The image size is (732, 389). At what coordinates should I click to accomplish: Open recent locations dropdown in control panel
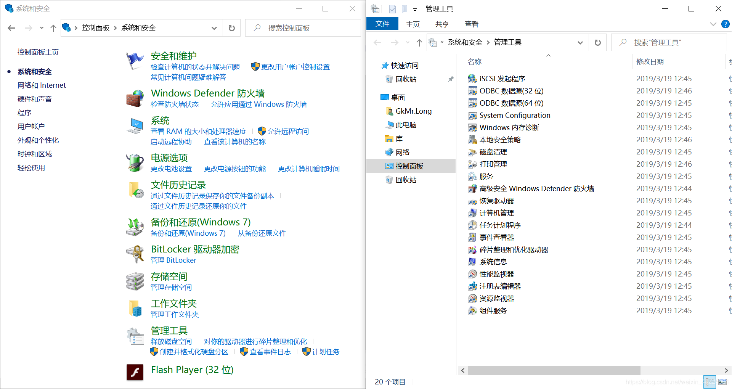42,28
